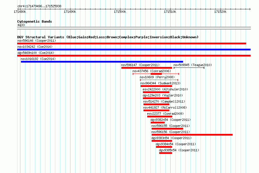Click the Cytogenetic Bands track title

(35, 21)
